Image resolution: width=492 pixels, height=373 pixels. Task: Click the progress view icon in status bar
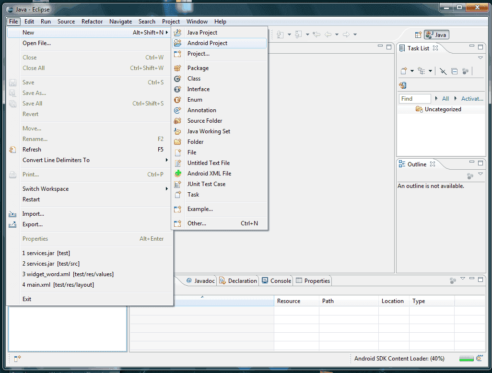pos(479,358)
